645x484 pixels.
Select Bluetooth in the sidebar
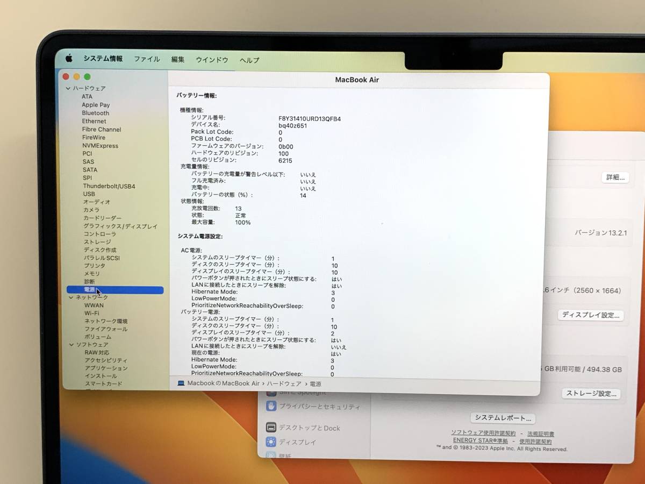coord(96,113)
